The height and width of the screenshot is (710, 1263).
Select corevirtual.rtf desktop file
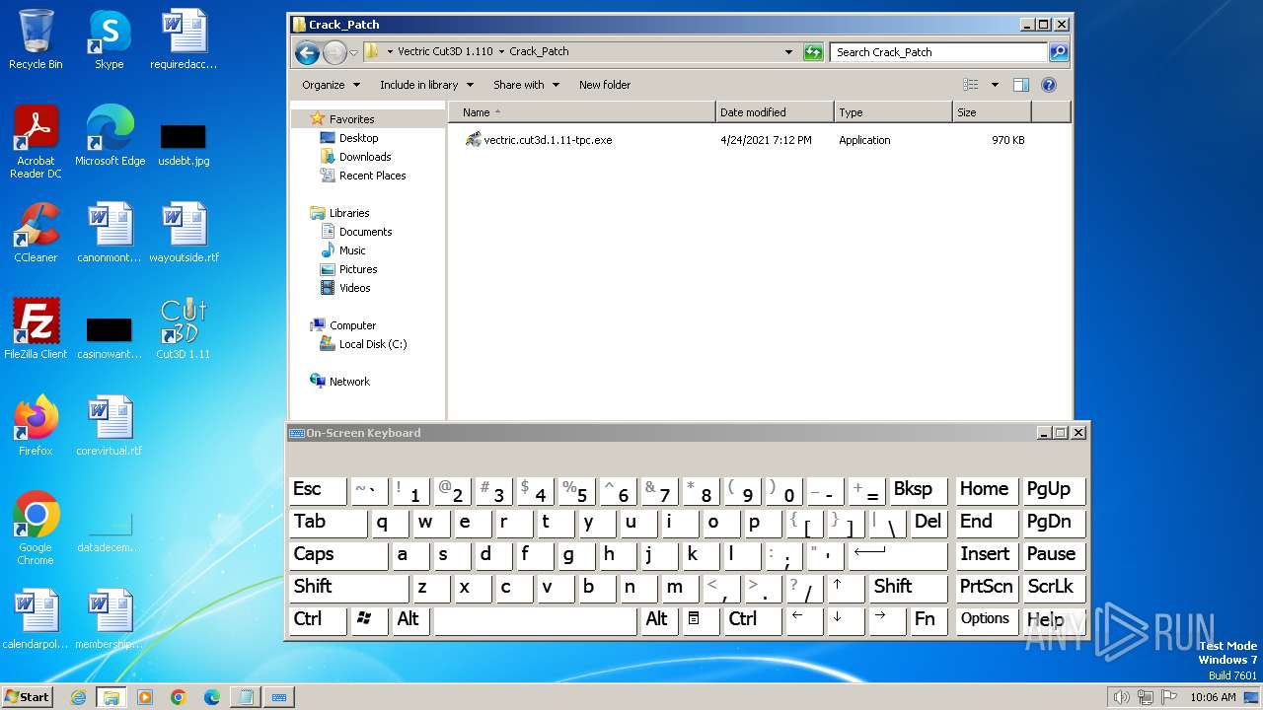(x=110, y=426)
